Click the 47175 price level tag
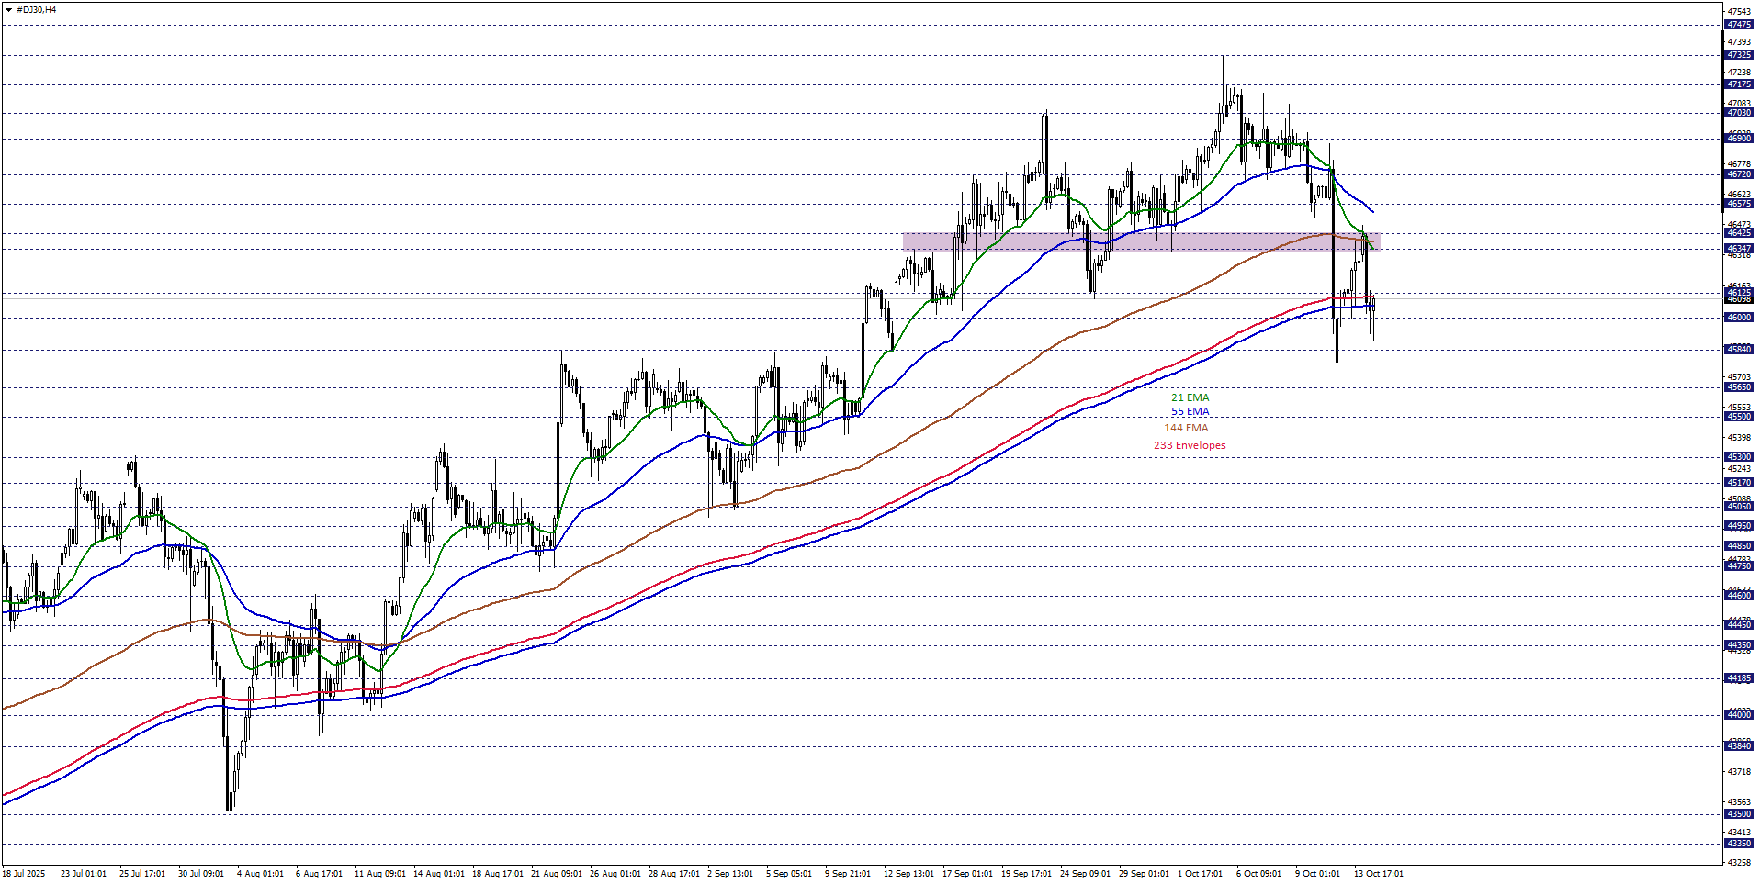The image size is (1760, 884). point(1739,84)
